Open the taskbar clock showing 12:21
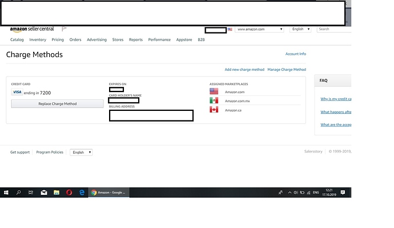The width and height of the screenshot is (394, 228). (x=329, y=193)
